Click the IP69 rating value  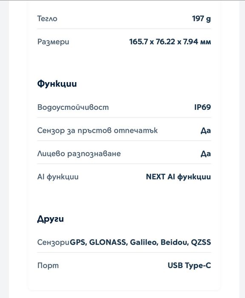pos(202,107)
